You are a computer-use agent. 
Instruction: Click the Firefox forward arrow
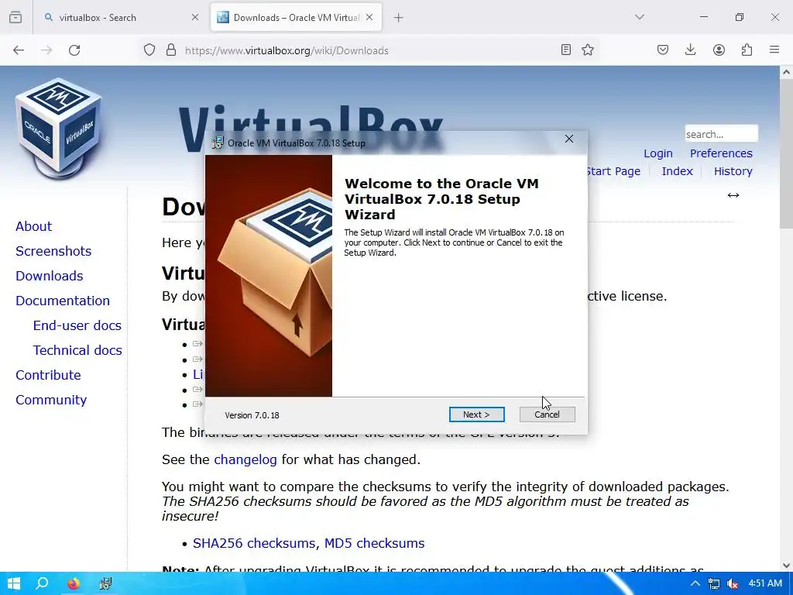pyautogui.click(x=46, y=50)
